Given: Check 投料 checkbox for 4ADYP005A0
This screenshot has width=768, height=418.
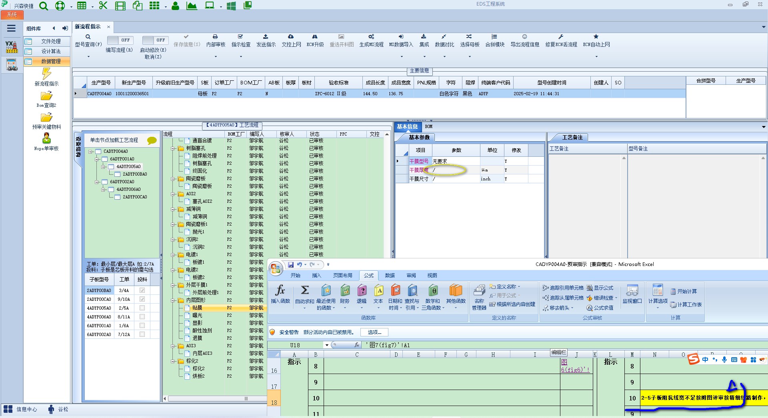Looking at the screenshot, I should click(142, 308).
